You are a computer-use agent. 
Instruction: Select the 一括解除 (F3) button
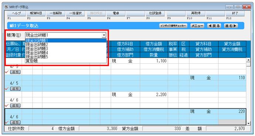[x=55, y=14]
